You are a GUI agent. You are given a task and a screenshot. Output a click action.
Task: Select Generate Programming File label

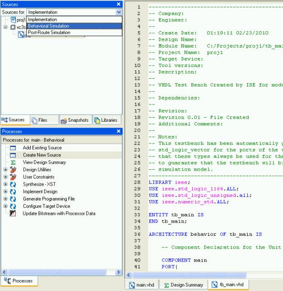[49, 199]
